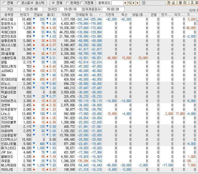This screenshot has height=174, width=198.
Task: Sort by 거래량 column header
Action: coord(66,15)
